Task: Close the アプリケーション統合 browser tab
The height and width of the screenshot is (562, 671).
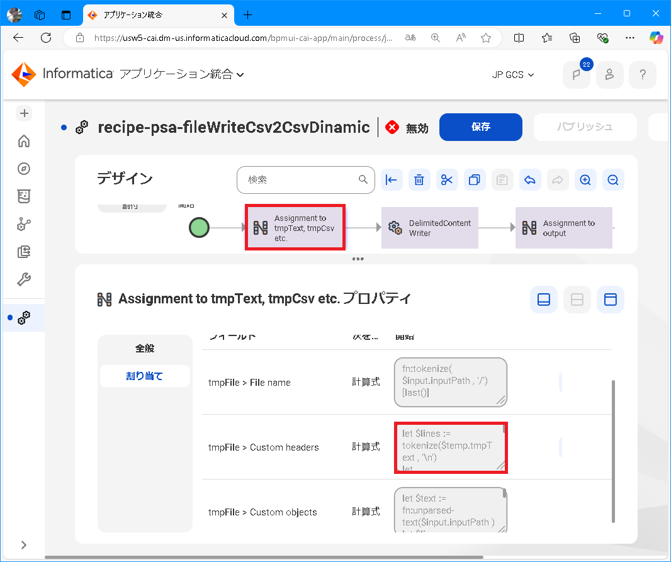Action: coord(224,15)
